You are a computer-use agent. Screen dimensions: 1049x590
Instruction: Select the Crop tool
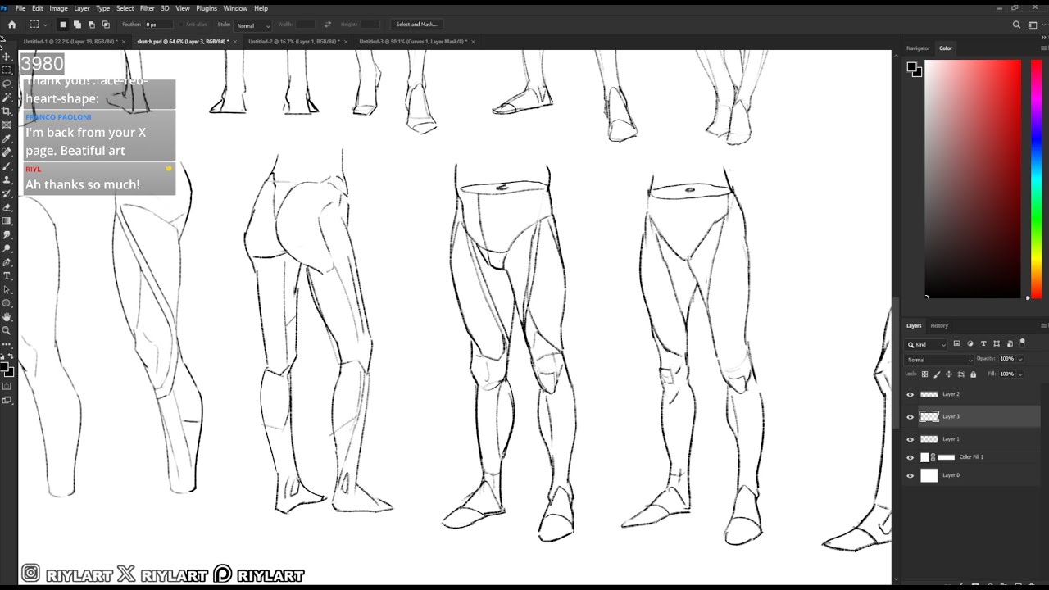coord(7,111)
